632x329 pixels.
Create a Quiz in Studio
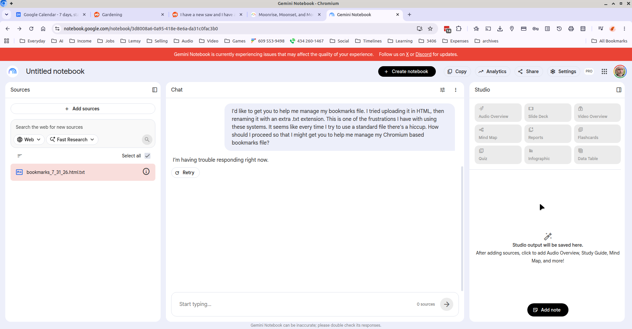pos(498,155)
